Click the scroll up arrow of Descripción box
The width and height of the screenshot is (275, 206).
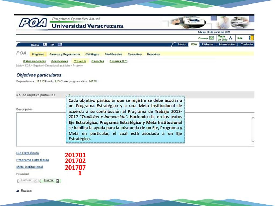click(253, 118)
